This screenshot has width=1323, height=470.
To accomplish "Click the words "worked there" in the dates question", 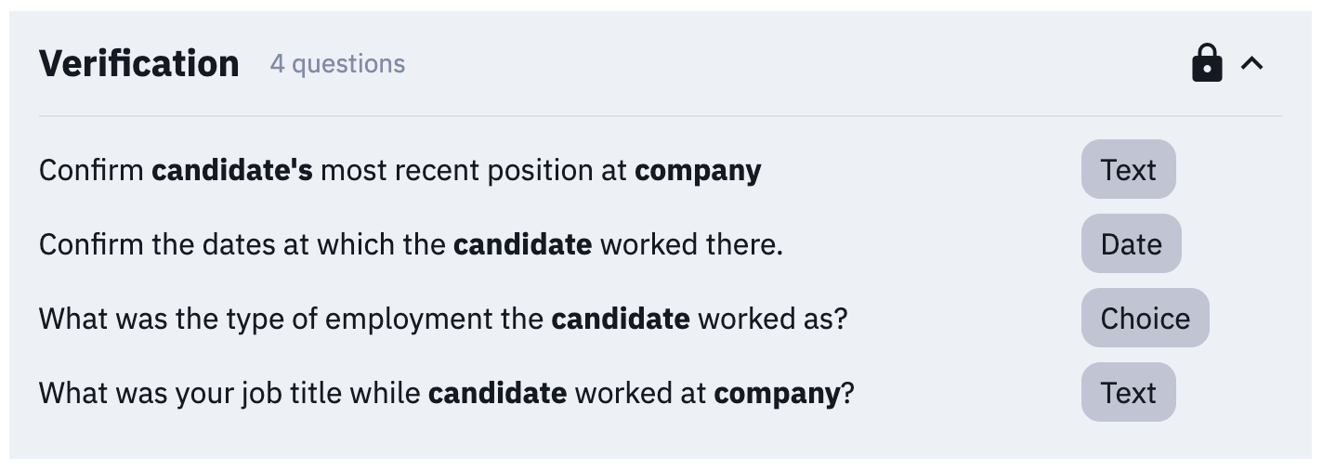I will click(x=689, y=245).
